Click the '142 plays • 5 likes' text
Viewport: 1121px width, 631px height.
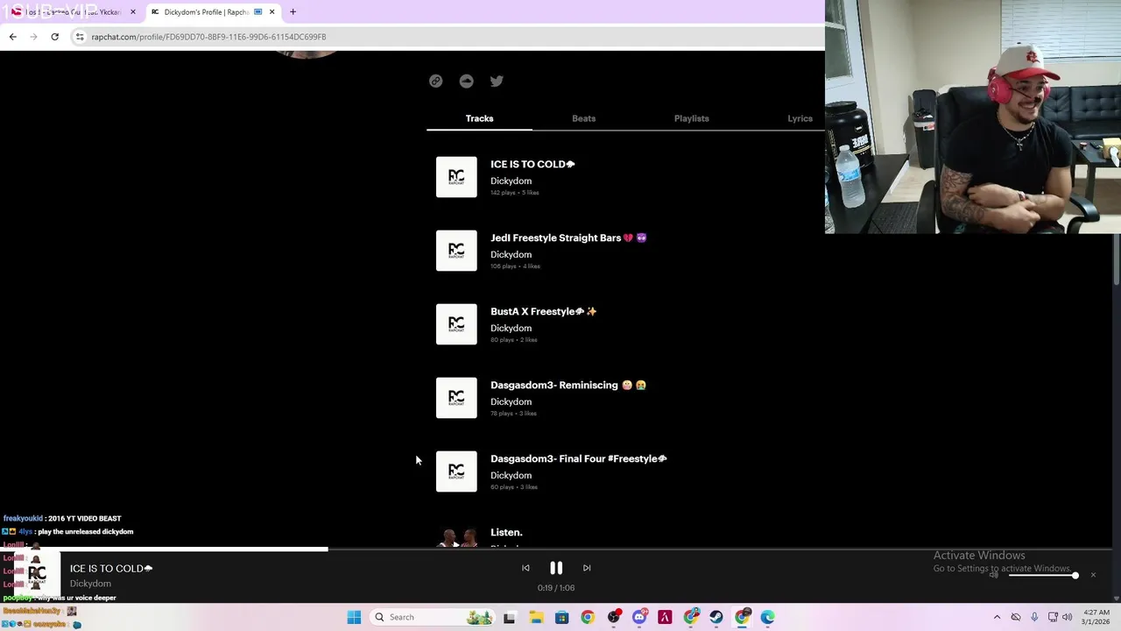pyautogui.click(x=515, y=193)
